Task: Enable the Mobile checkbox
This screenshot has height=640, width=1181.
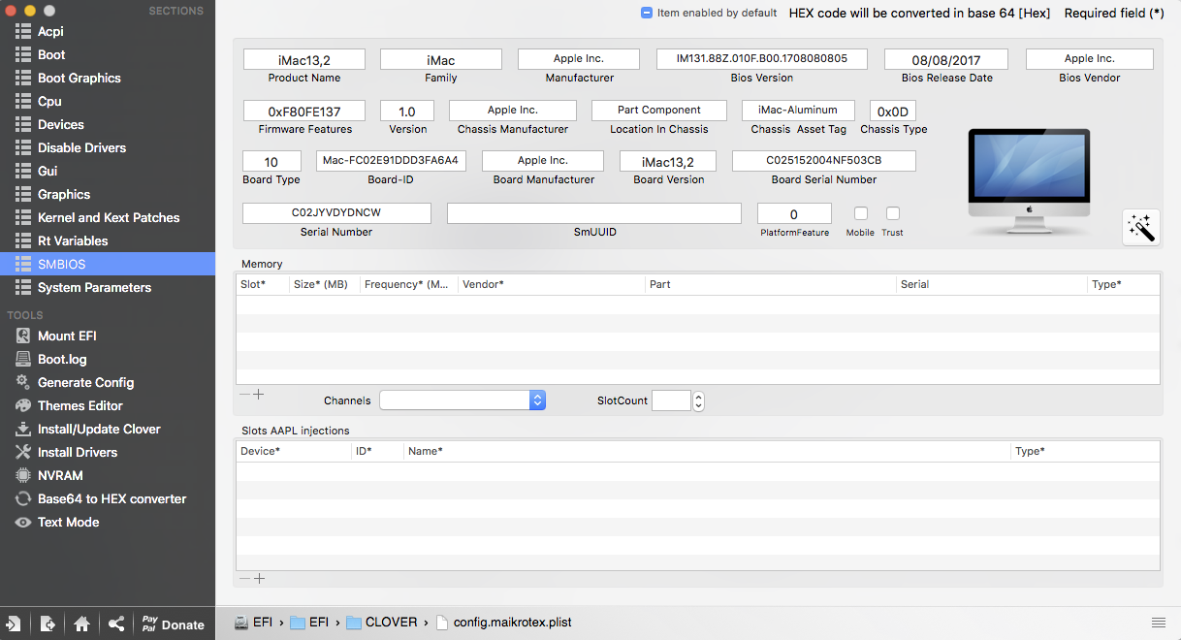Action: (x=860, y=214)
